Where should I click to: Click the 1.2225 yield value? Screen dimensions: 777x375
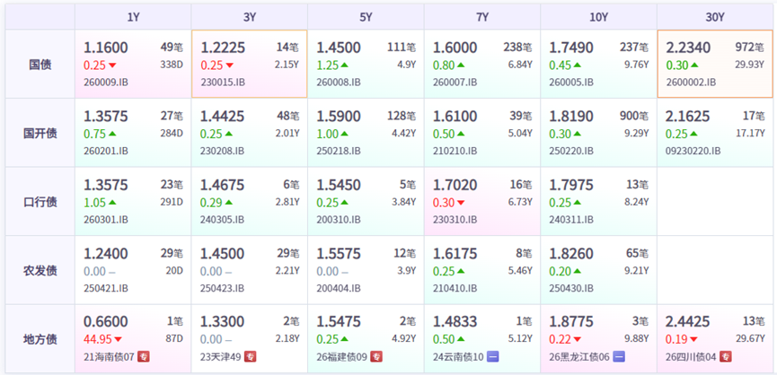pos(223,48)
